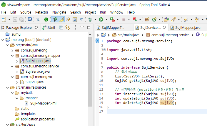The height and width of the screenshot is (126, 207).
Task: Open the Navigate menu
Action: coord(59,12)
